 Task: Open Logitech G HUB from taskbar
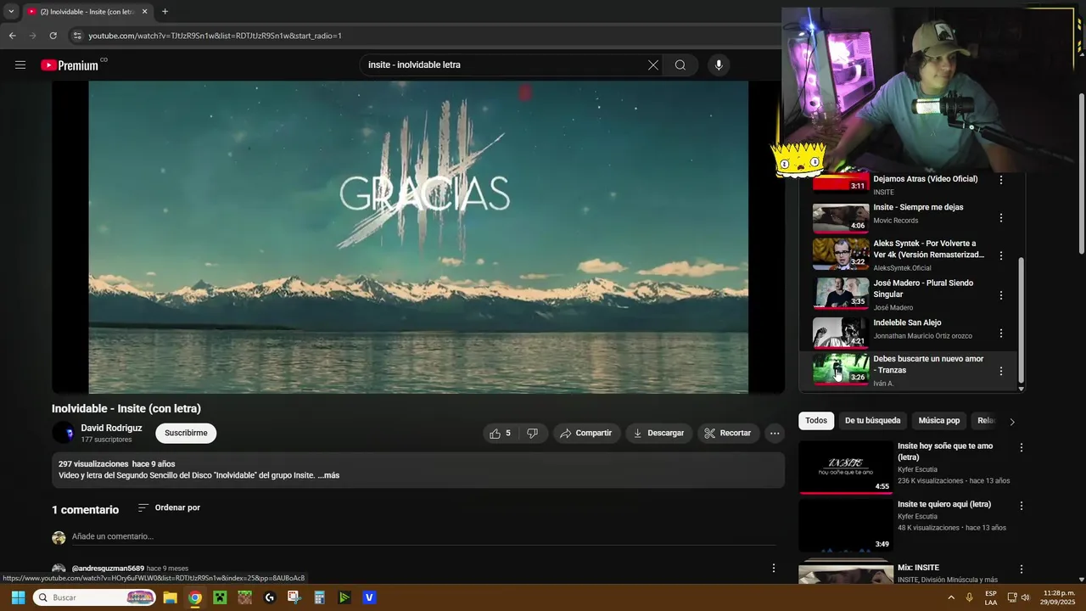coord(270,597)
